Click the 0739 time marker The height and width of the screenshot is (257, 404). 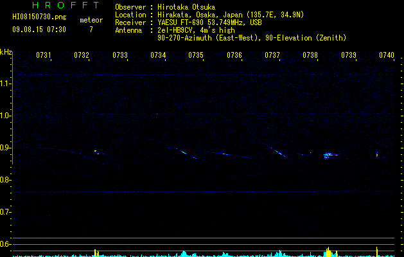pos(349,55)
